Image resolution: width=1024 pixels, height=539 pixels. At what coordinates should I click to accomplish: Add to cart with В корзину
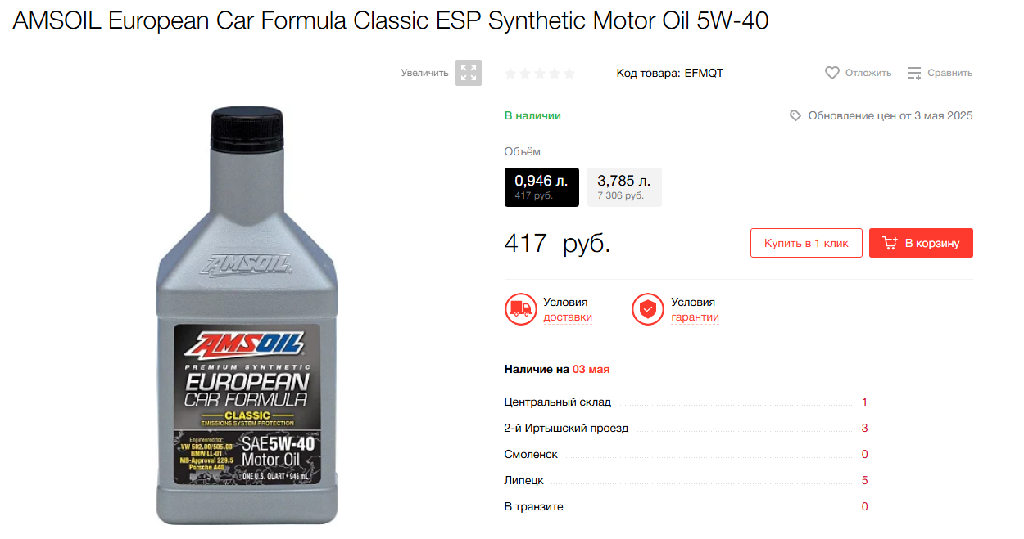[x=921, y=243]
